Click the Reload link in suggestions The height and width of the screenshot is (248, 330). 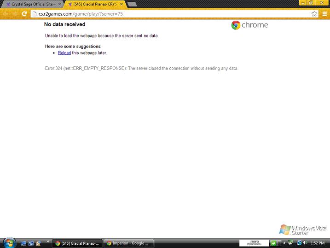(x=64, y=53)
